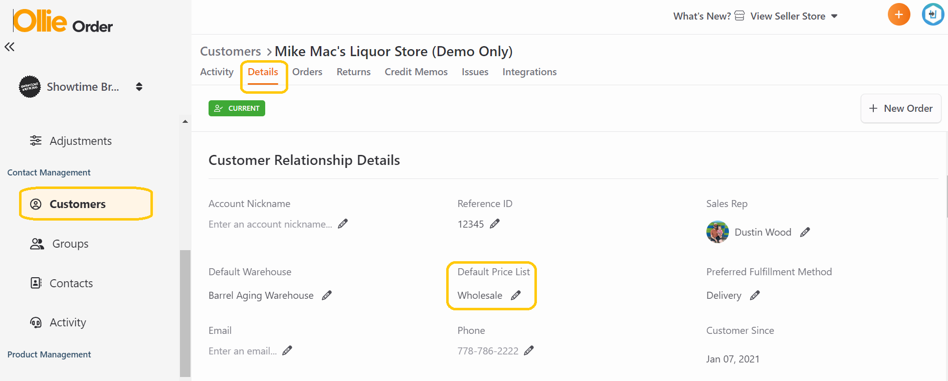Click the New Order button
The image size is (948, 381).
point(901,108)
